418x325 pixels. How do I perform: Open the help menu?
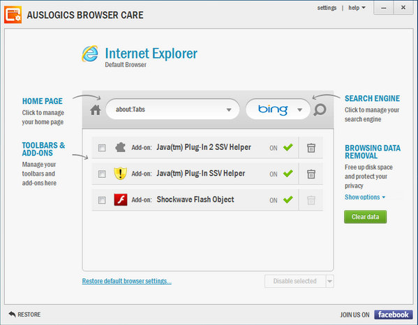coord(357,8)
